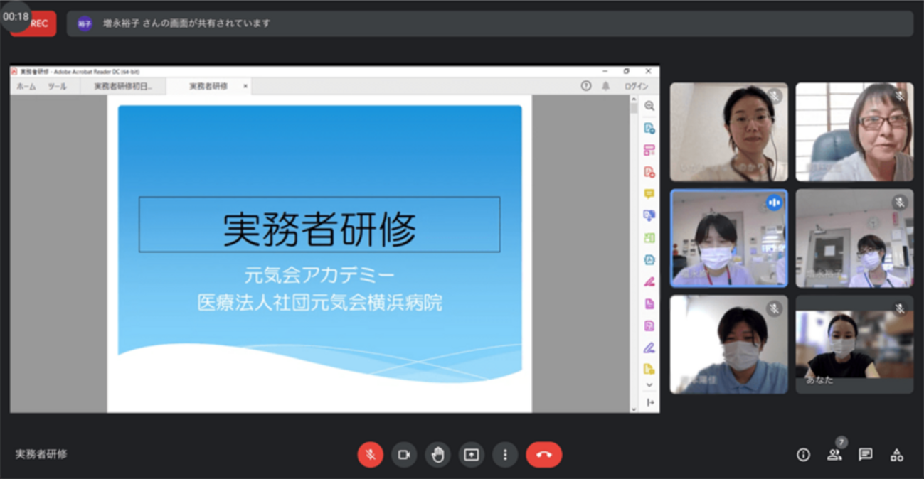Open the purple document tool icon below the pink pen
The image size is (924, 479).
click(x=649, y=304)
